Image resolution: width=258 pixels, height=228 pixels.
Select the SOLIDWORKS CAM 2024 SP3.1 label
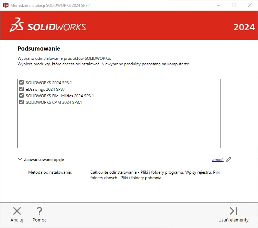click(x=54, y=102)
